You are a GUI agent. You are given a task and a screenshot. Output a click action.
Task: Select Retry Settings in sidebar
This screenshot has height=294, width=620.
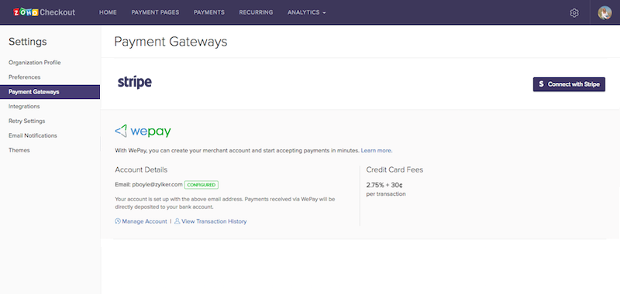(27, 121)
